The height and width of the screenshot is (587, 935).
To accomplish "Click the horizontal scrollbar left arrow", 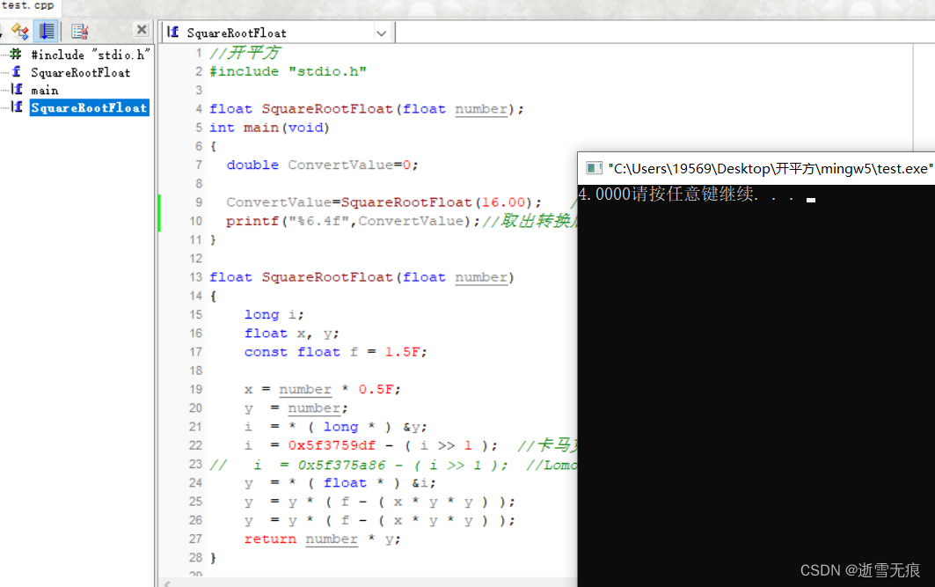I will (x=167, y=583).
